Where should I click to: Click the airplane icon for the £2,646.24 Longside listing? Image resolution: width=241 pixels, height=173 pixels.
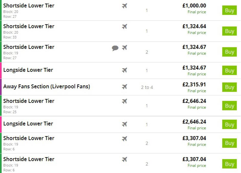tap(125, 124)
